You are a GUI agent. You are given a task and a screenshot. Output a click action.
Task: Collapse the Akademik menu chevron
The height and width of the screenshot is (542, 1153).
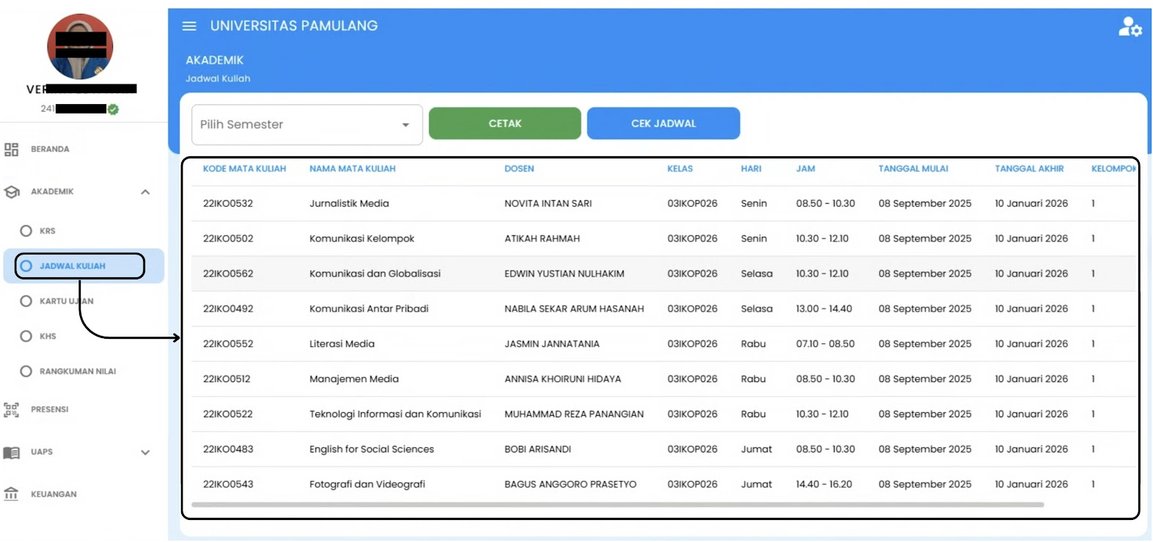[x=145, y=192]
